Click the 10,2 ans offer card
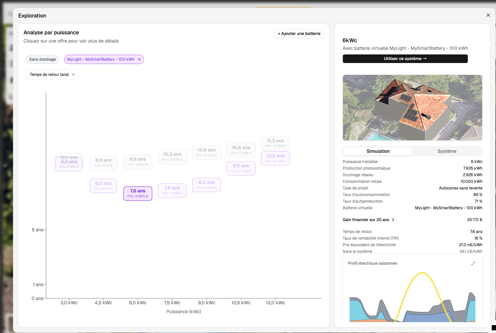Screen dimensions: 496x333 [x=275, y=158]
